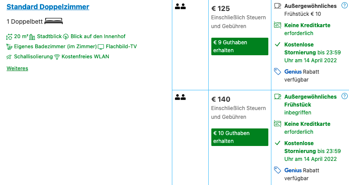The height and width of the screenshot is (185, 349).
Task: Click the Flachbild-TV icon
Action: [x=101, y=46]
